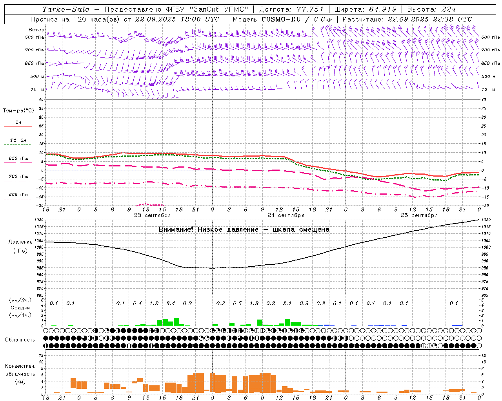The image size is (502, 401).
Task: Click the '25 сентября' date label
Action: pyautogui.click(x=419, y=215)
